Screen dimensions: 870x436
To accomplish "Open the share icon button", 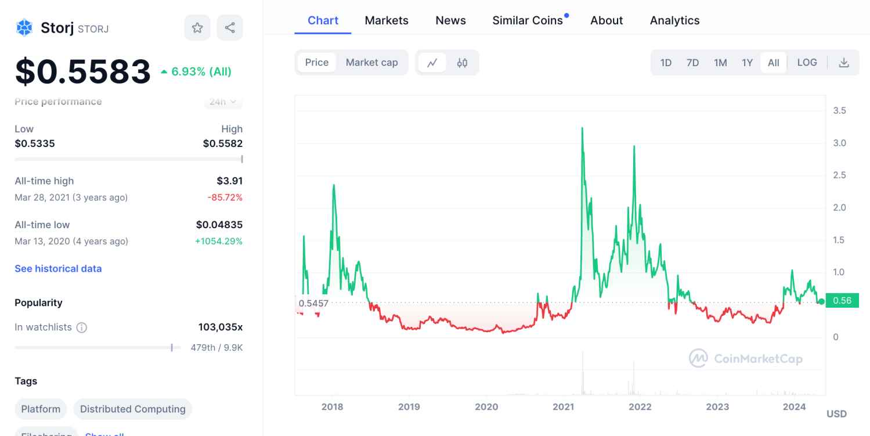I will click(x=230, y=27).
